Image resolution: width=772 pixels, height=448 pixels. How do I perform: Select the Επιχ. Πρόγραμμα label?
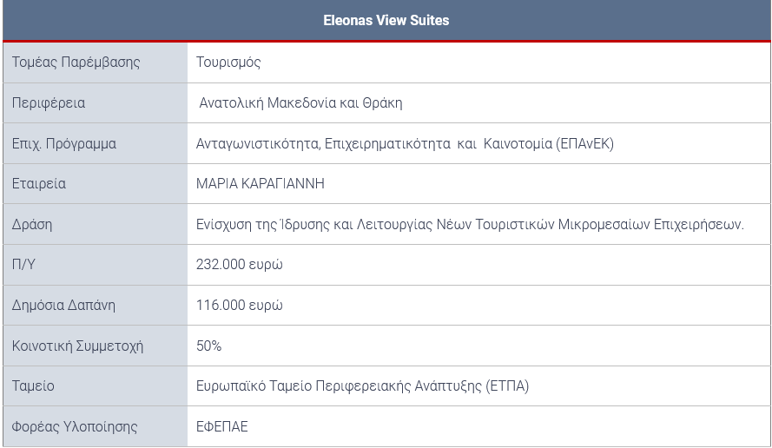coord(64,144)
